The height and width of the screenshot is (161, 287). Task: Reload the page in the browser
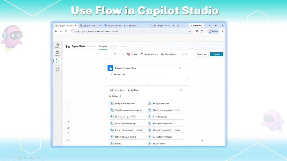pos(66,32)
